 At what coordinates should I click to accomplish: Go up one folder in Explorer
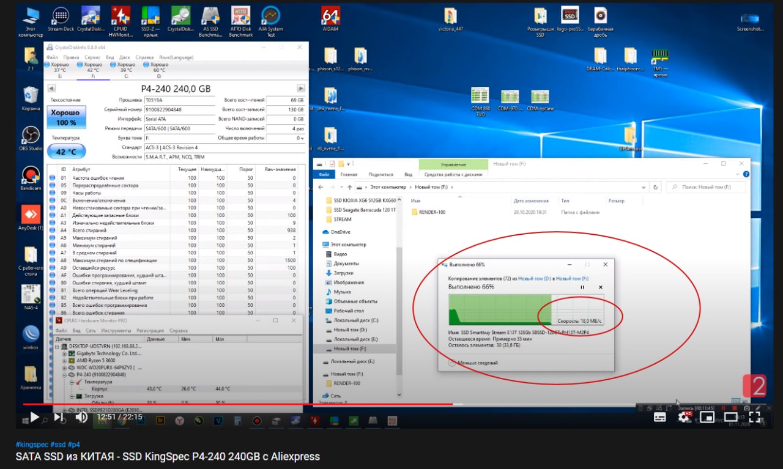pos(349,187)
